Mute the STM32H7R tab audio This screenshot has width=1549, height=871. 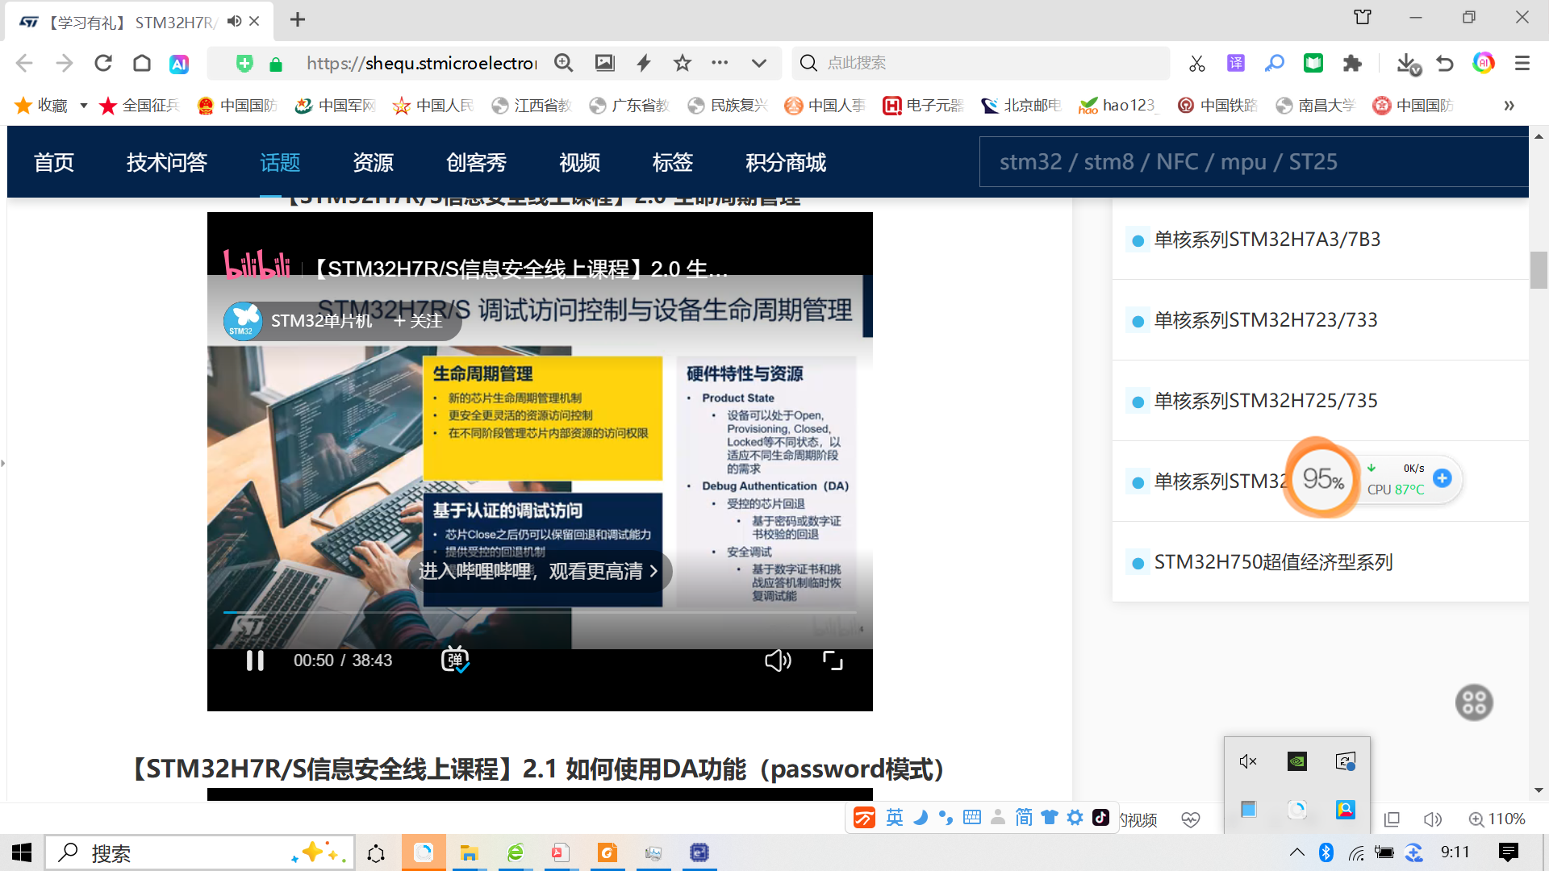[234, 21]
